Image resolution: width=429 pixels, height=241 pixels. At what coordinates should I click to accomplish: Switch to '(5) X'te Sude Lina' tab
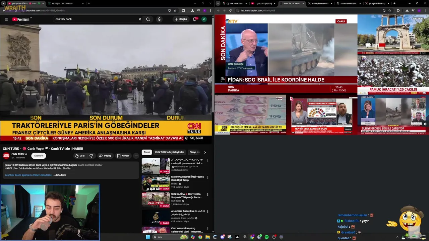pos(233,3)
